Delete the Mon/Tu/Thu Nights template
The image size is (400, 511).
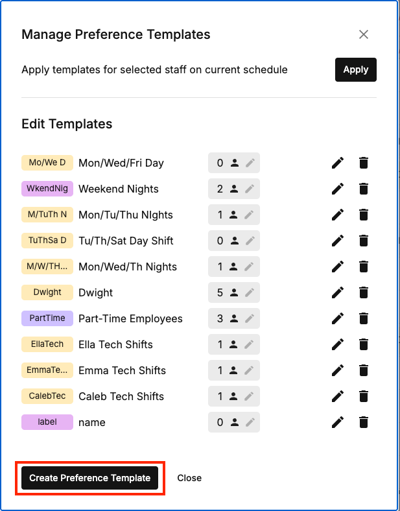pyautogui.click(x=364, y=215)
